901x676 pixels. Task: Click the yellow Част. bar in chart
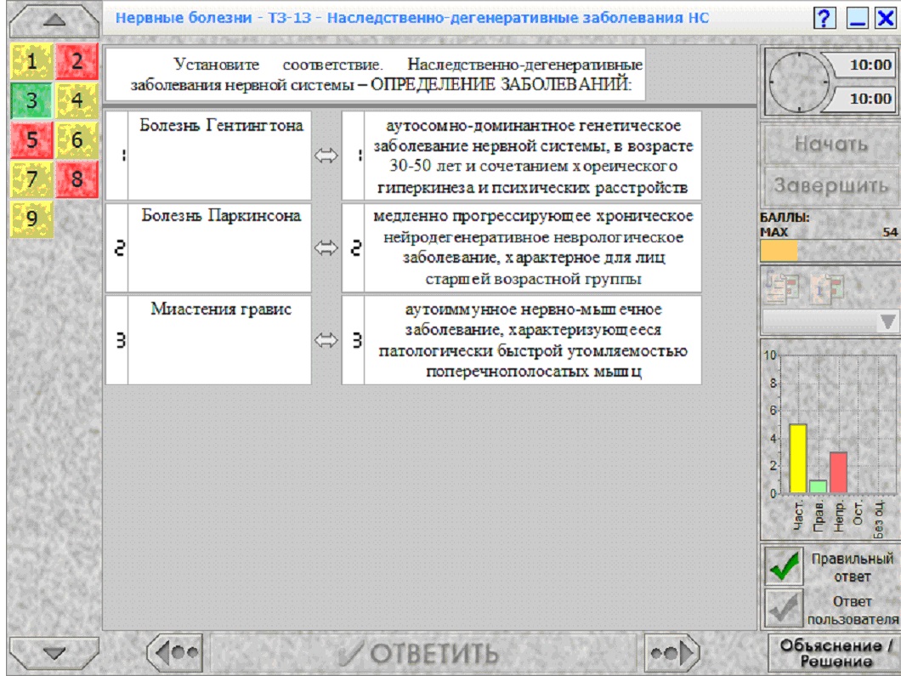(797, 458)
